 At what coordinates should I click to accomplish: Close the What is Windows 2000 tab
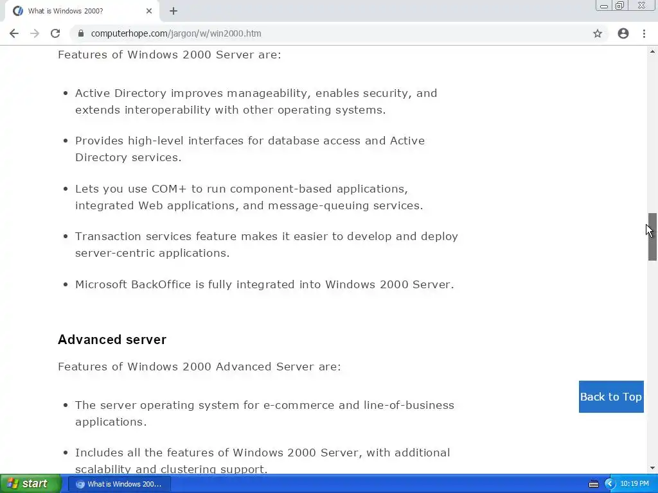pyautogui.click(x=149, y=11)
